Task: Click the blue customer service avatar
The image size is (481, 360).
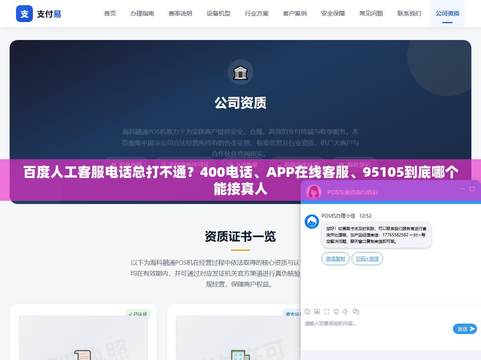Action: tap(312, 222)
